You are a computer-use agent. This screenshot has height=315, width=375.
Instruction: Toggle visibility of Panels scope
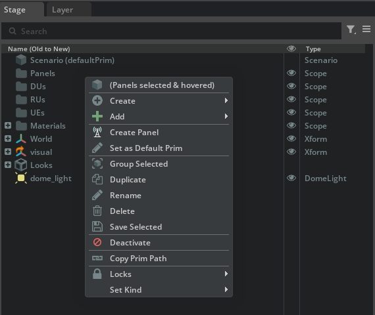[291, 73]
